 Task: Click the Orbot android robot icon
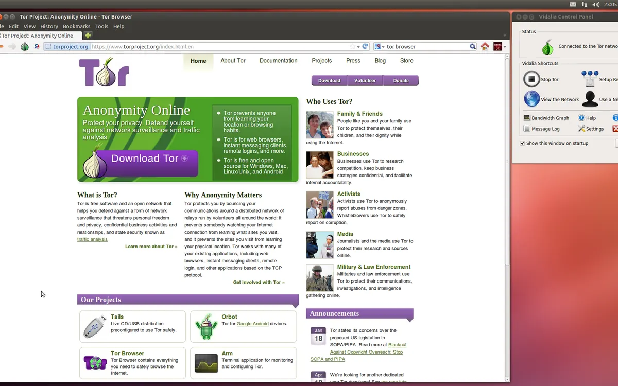coord(206,326)
